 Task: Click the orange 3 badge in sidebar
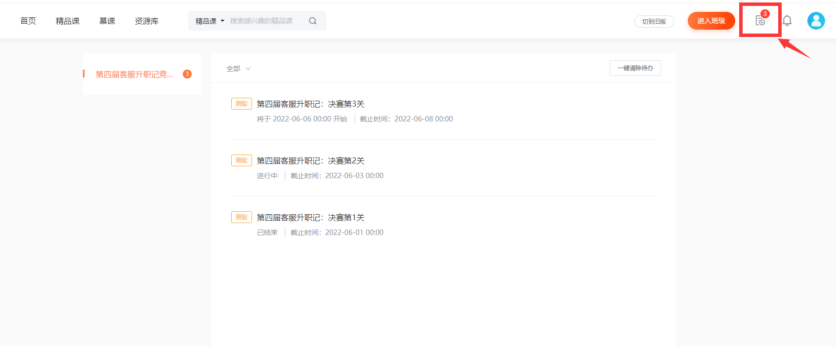(x=187, y=74)
